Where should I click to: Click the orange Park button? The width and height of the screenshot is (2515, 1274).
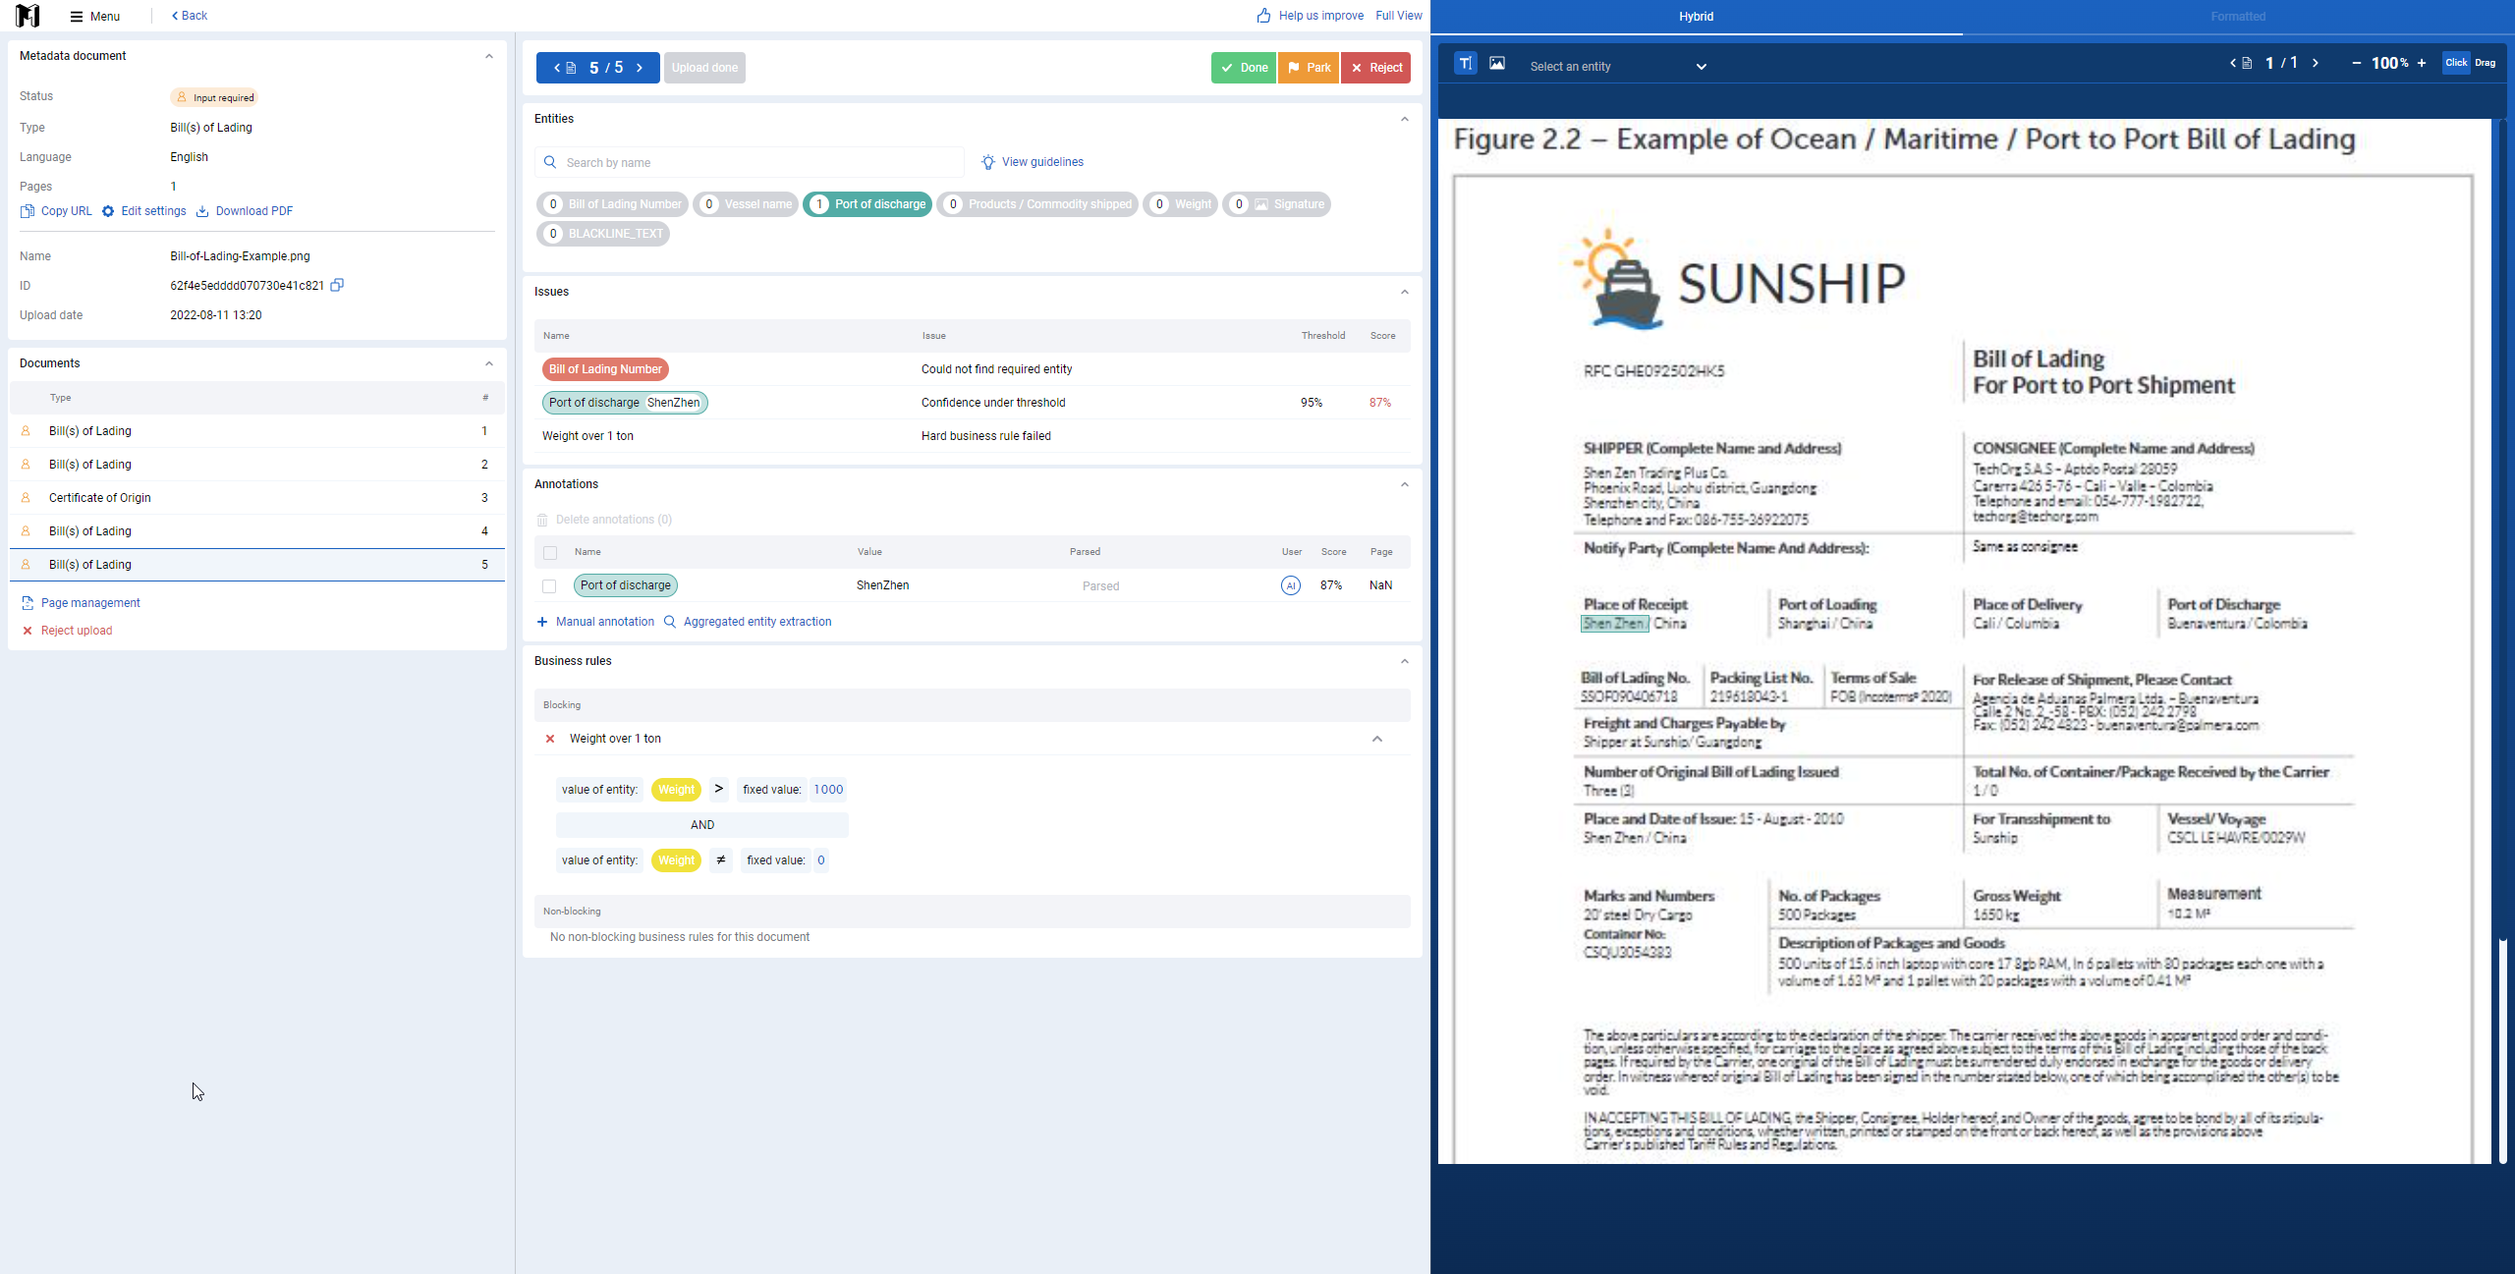click(1309, 68)
